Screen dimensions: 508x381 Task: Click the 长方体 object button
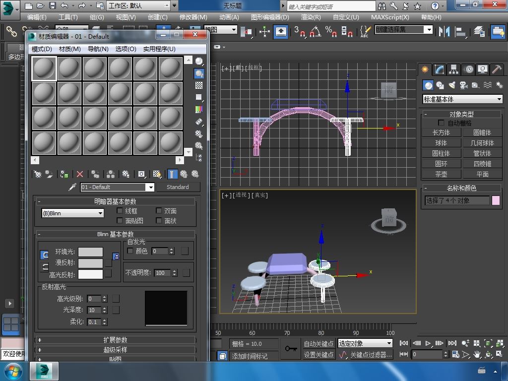pyautogui.click(x=441, y=132)
